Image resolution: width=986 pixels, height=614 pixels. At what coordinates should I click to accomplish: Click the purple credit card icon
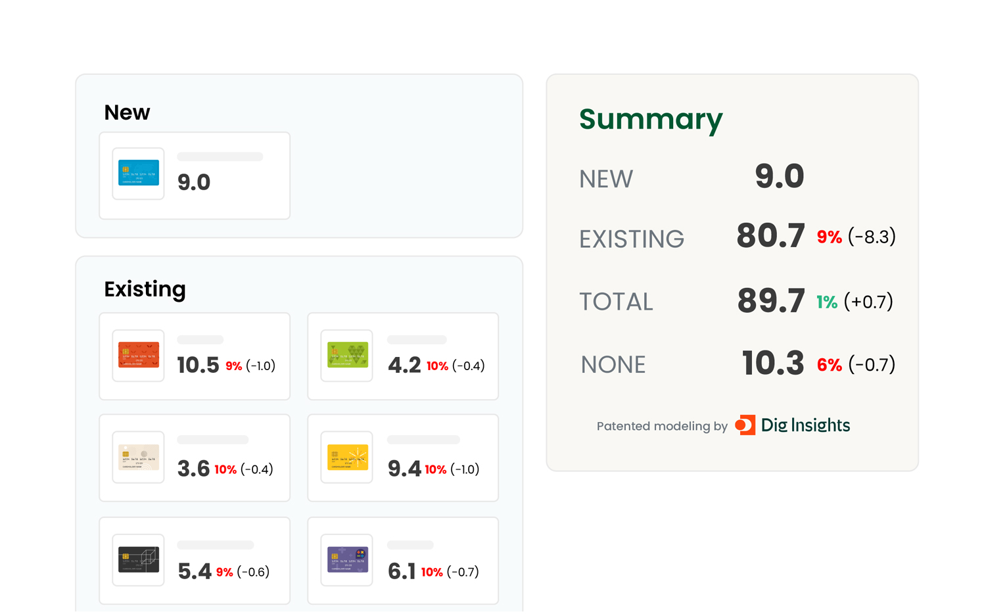(x=347, y=559)
